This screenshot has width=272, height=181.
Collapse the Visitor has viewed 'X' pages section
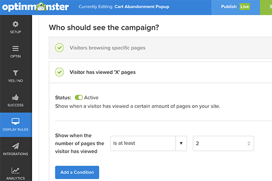pos(160,72)
